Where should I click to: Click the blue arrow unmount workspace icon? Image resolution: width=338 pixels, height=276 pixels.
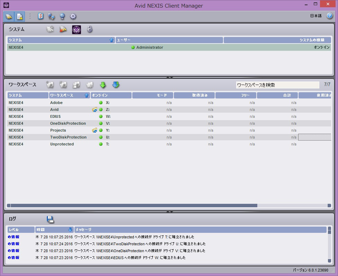[116, 85]
